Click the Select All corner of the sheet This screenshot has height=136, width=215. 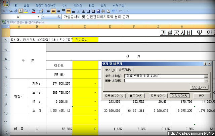[x=5, y=26]
